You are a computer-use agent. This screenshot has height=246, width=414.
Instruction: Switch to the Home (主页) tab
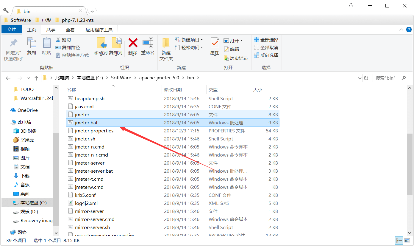coord(32,30)
